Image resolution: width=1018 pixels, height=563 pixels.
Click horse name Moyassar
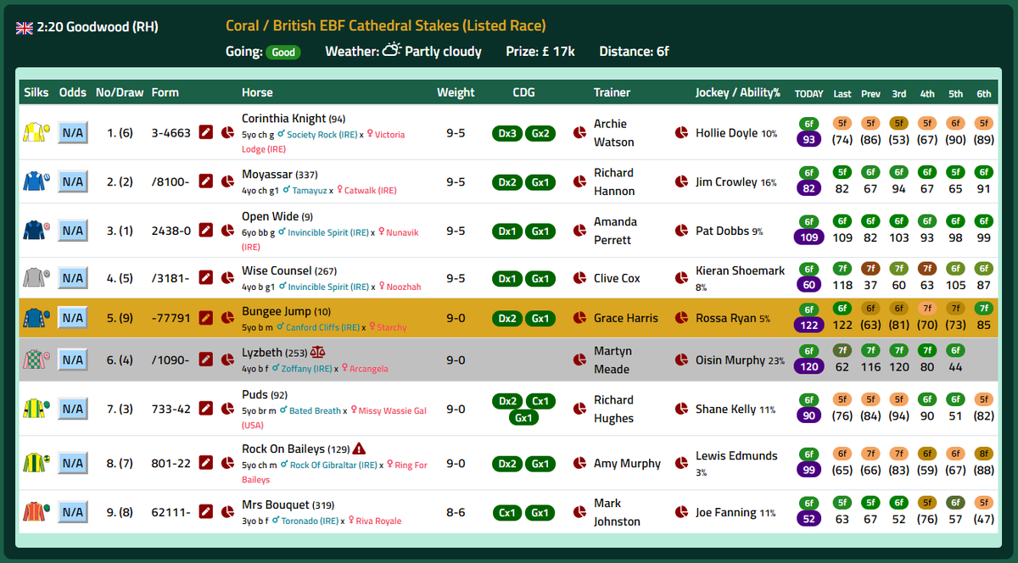point(267,174)
